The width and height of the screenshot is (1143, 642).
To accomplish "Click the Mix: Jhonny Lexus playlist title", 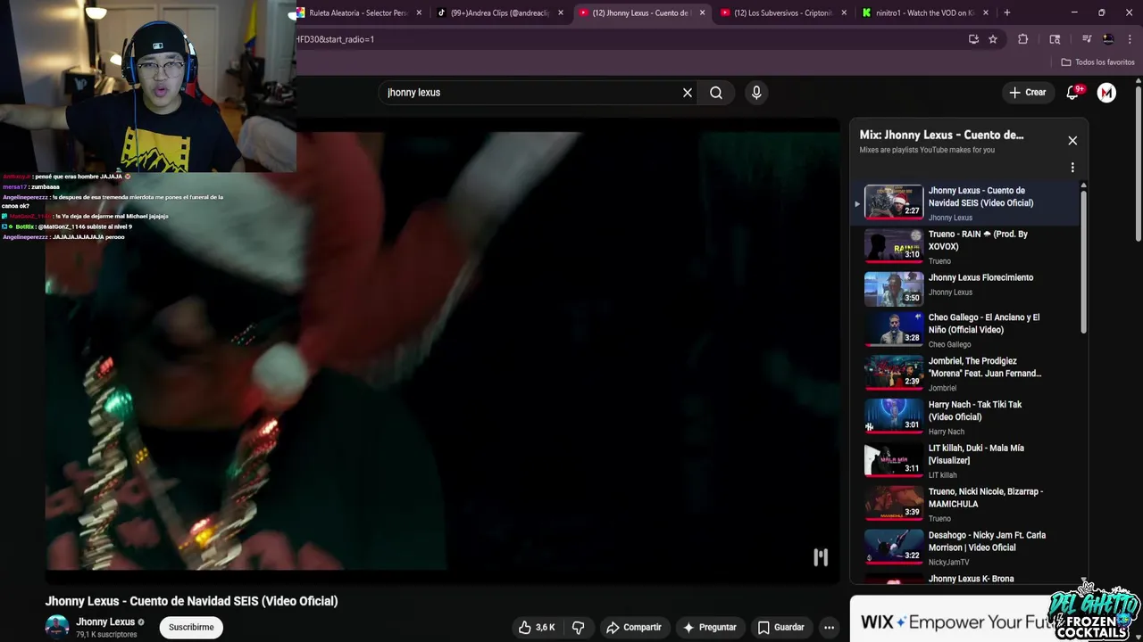I will (941, 135).
